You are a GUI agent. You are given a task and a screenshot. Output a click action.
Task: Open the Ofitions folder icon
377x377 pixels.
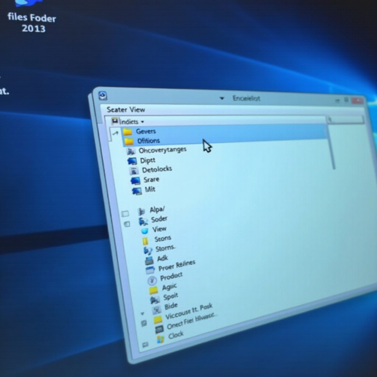pos(129,141)
